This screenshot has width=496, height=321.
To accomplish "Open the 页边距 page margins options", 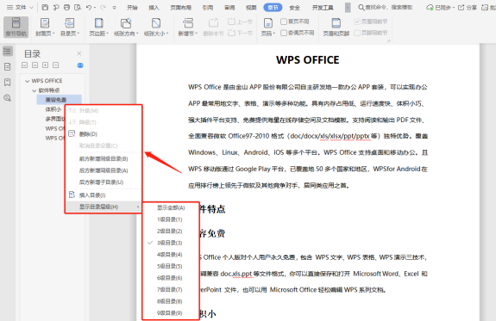I will pyautogui.click(x=98, y=27).
